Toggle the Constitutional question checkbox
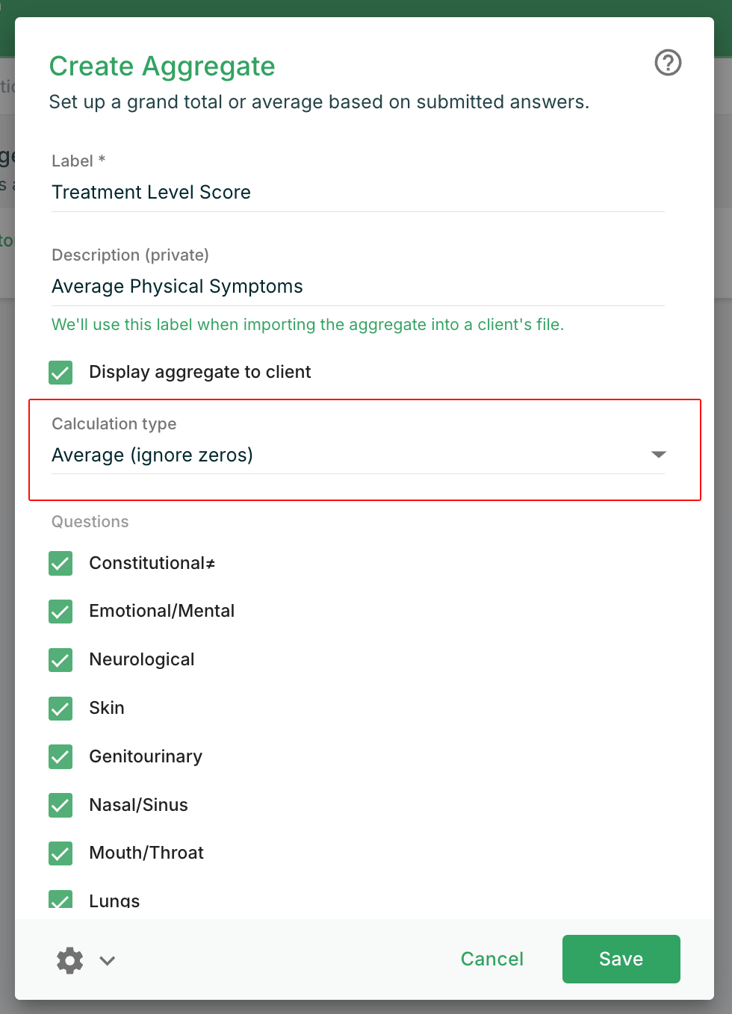The width and height of the screenshot is (732, 1014). (x=61, y=563)
